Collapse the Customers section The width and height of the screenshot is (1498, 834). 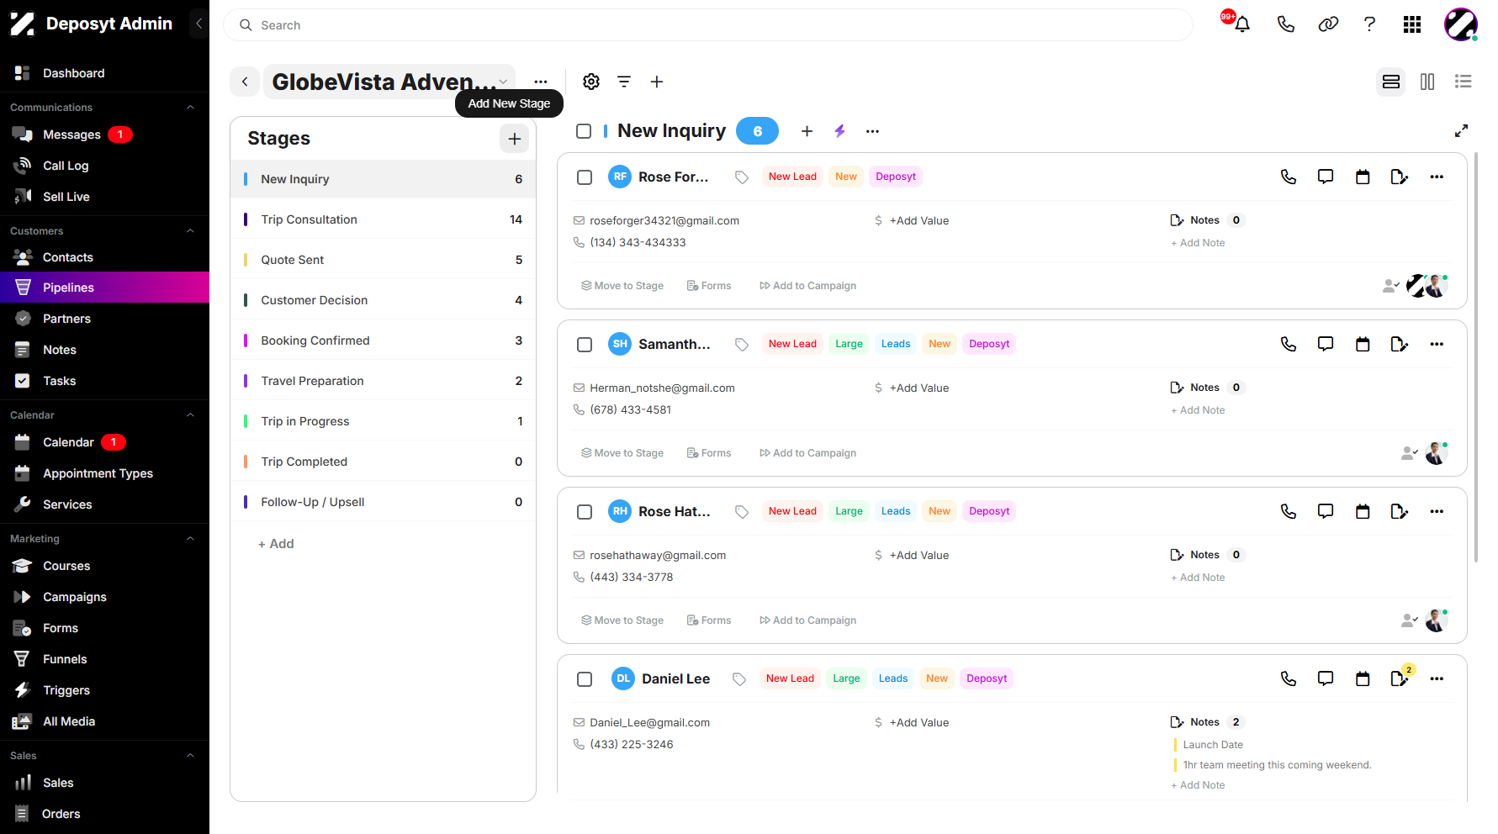(190, 230)
